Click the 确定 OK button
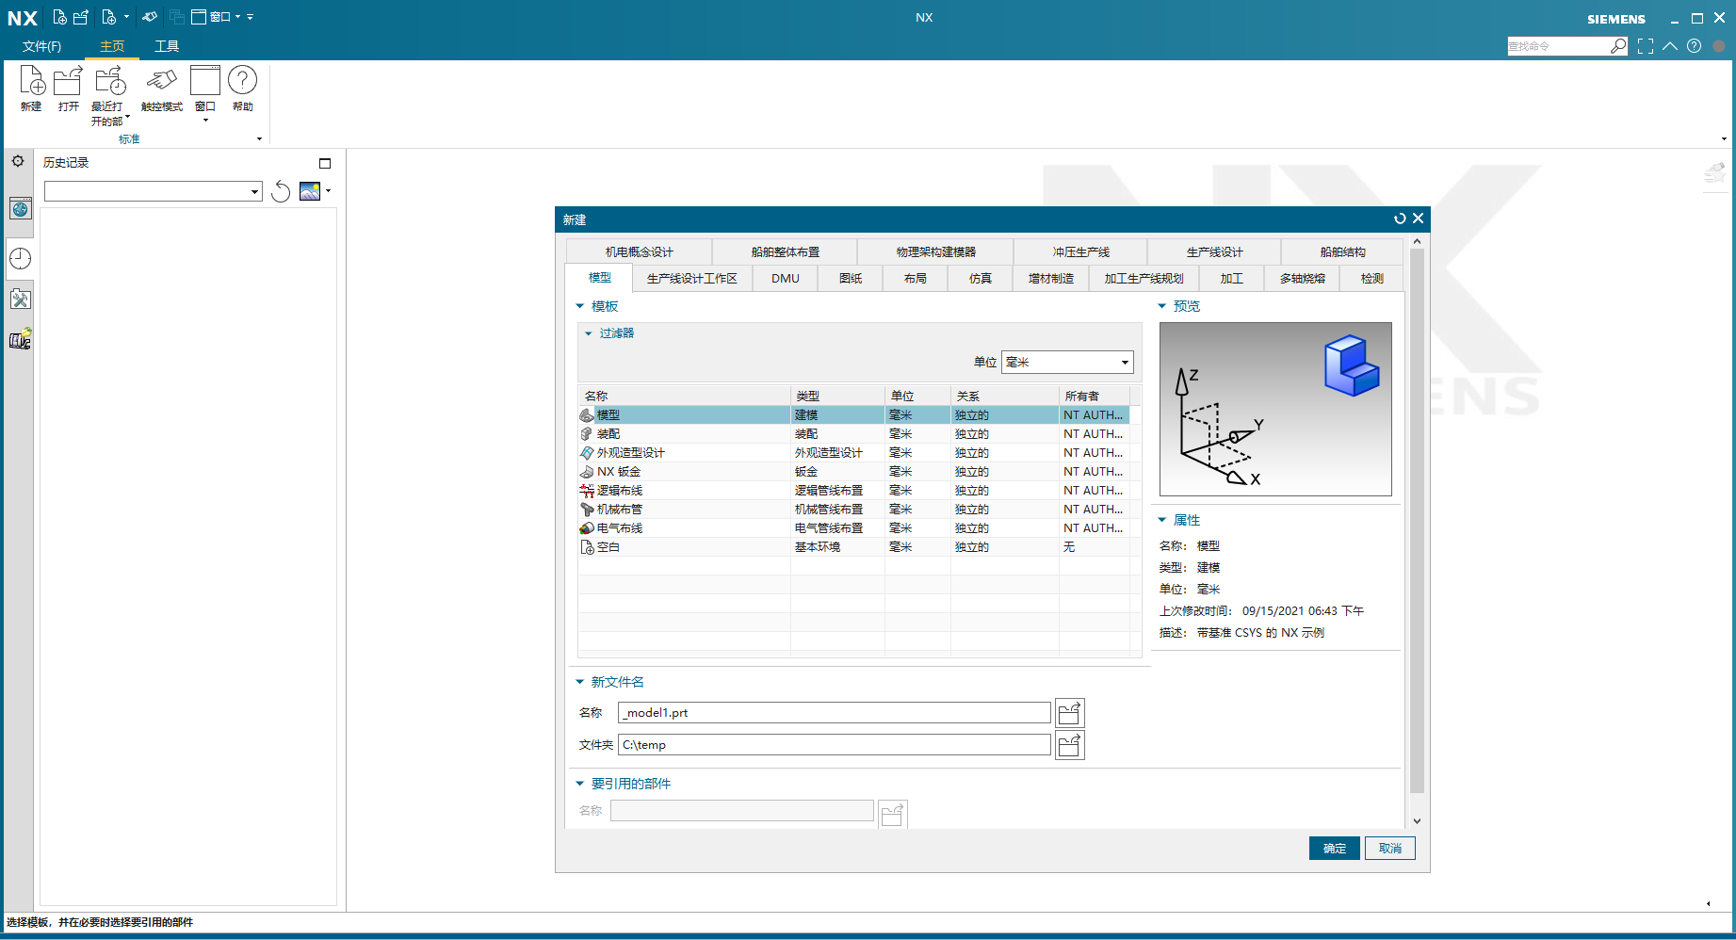The width and height of the screenshot is (1736, 940). [x=1335, y=849]
